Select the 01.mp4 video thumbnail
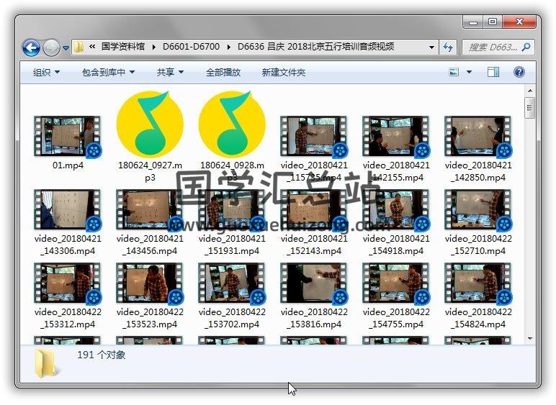Image resolution: width=556 pixels, height=405 pixels. pyautogui.click(x=68, y=138)
